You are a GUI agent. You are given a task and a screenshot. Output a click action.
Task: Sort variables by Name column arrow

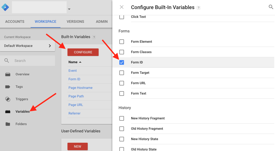coord(80,62)
